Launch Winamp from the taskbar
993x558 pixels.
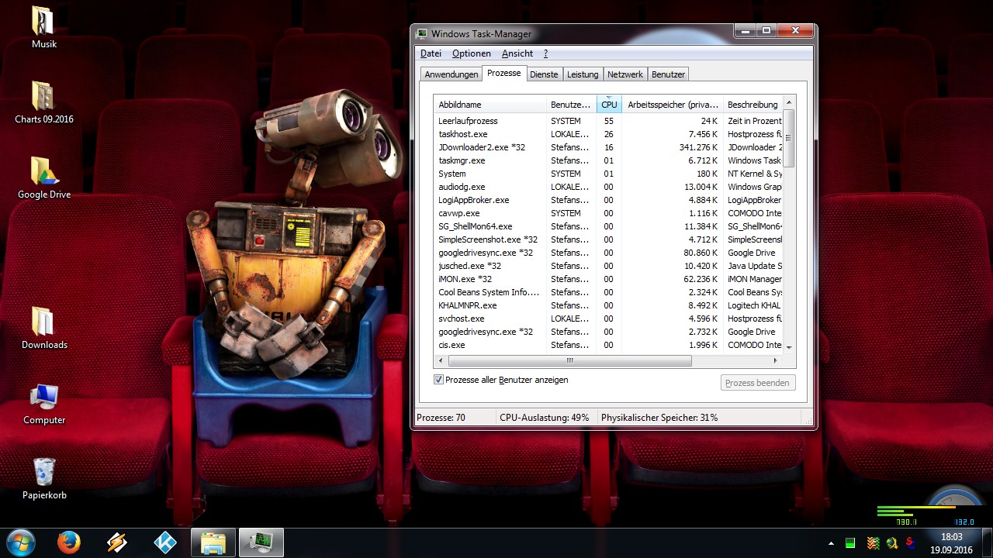coord(117,542)
